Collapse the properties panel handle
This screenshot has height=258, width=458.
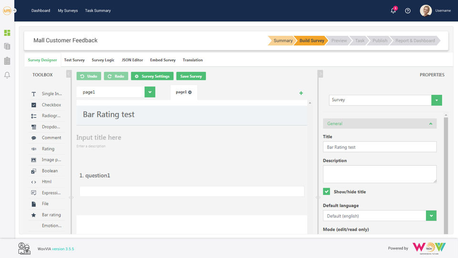321,74
